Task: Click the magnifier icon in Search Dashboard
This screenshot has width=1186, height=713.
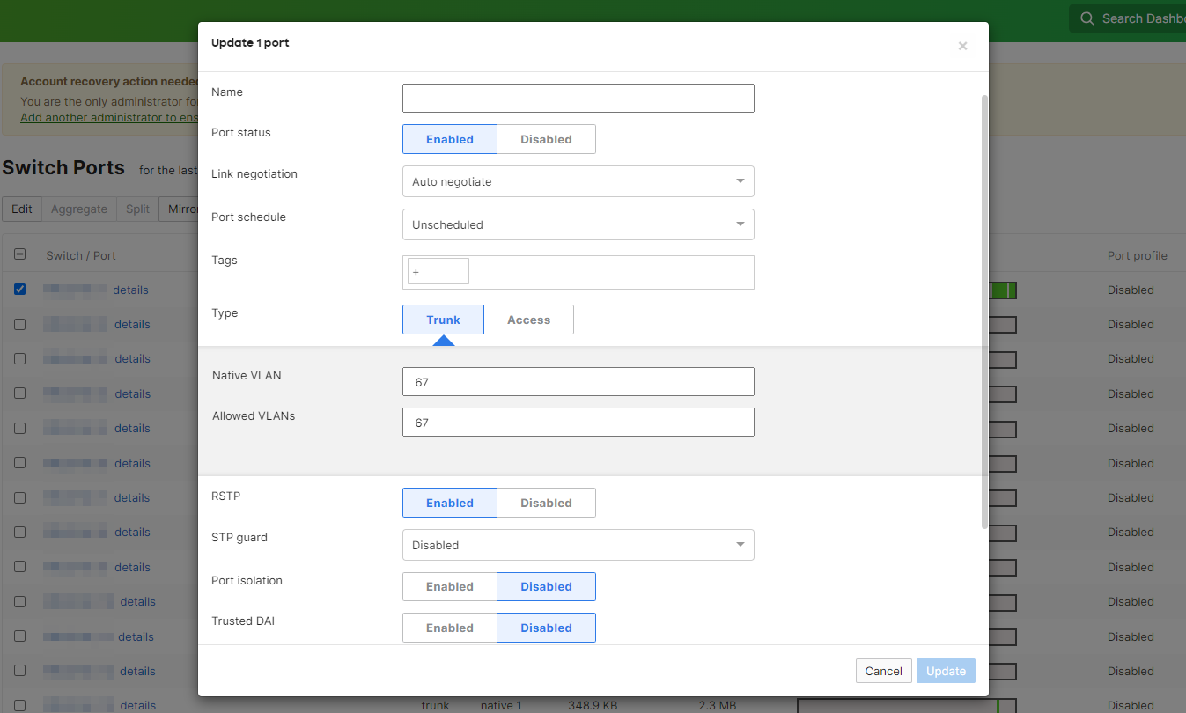Action: click(x=1087, y=18)
